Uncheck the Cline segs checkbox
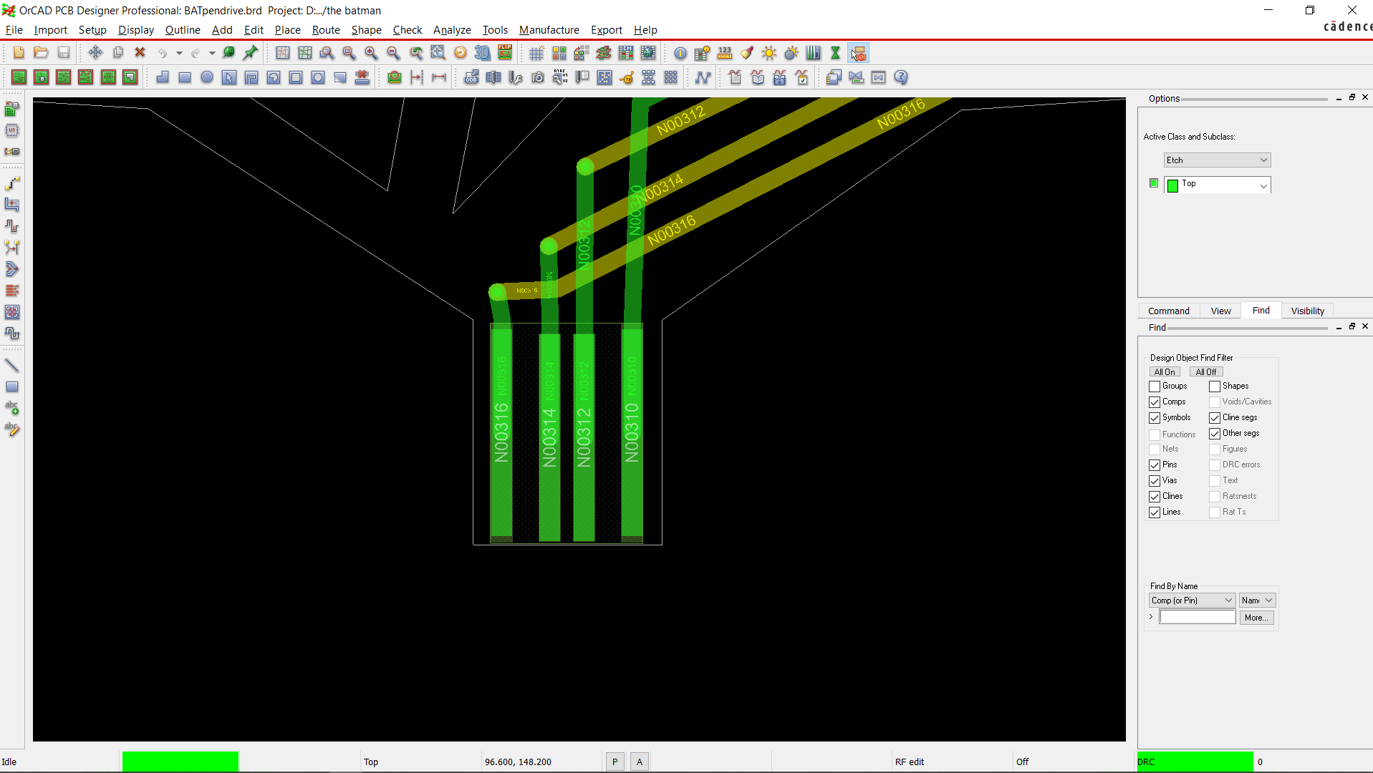The height and width of the screenshot is (773, 1373). coord(1215,418)
